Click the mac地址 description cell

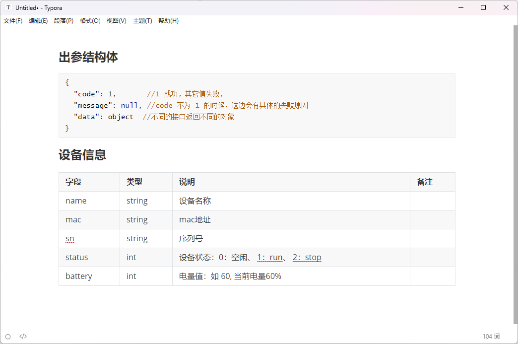point(291,219)
